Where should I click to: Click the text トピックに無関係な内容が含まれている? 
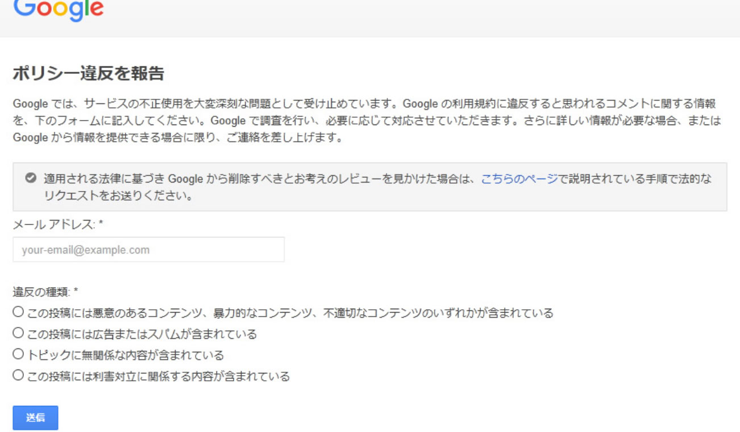pos(126,355)
